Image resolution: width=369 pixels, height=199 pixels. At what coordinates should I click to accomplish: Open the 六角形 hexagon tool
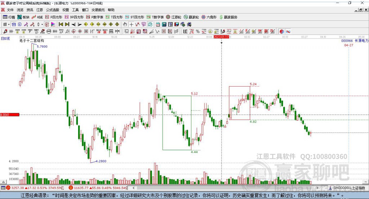point(209,17)
